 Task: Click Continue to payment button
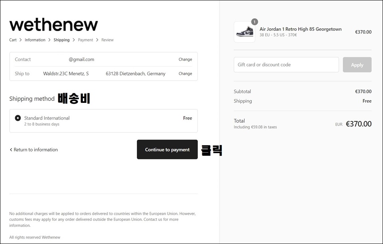point(167,150)
